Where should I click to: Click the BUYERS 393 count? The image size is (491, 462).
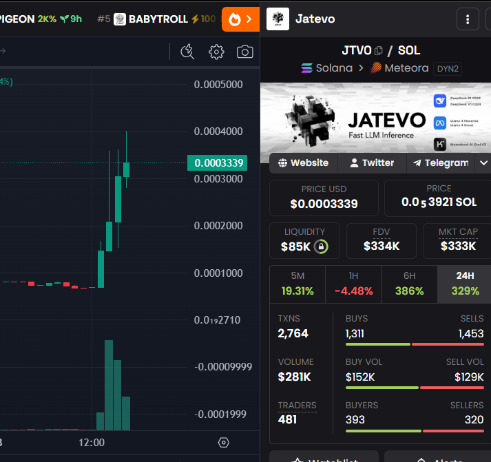[x=355, y=420]
